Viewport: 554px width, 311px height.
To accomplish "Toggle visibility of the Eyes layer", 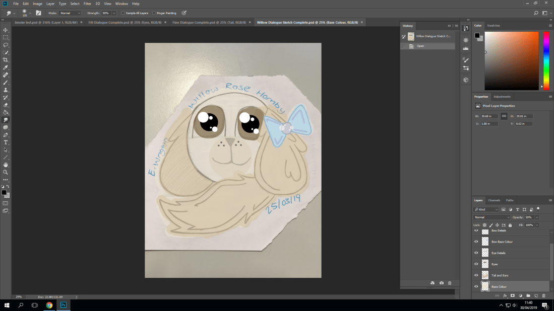I will pos(476,264).
